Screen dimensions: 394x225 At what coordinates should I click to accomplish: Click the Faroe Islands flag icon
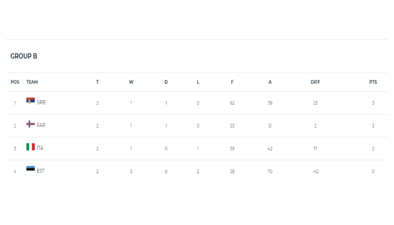coord(30,124)
